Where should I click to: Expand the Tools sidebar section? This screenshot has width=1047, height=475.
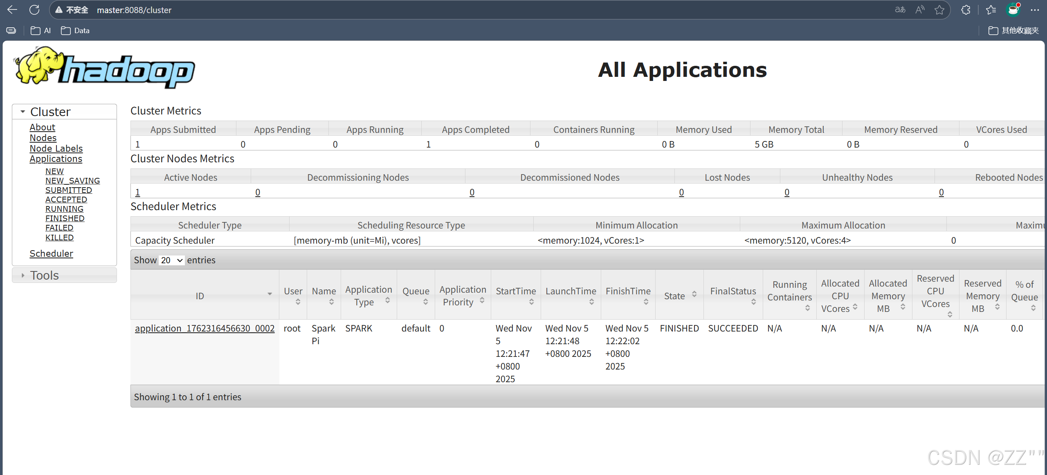23,276
